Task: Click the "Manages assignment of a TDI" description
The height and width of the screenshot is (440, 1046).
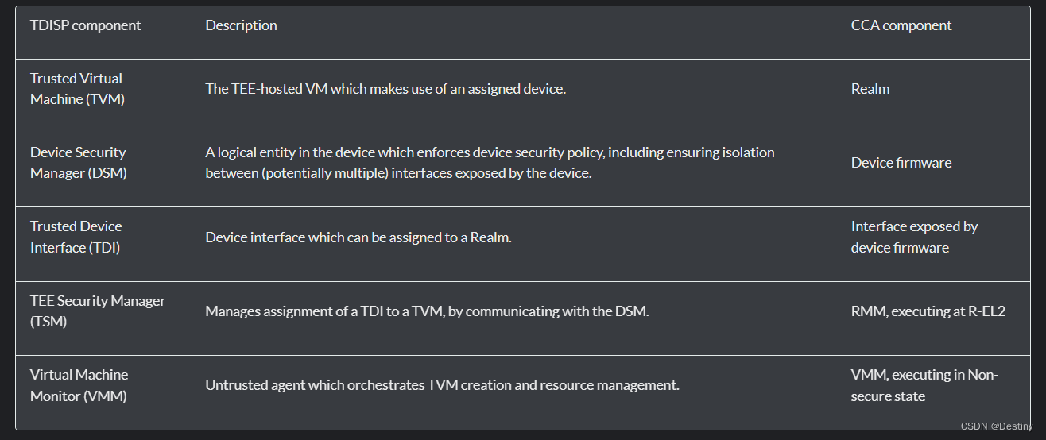Action: 427,311
